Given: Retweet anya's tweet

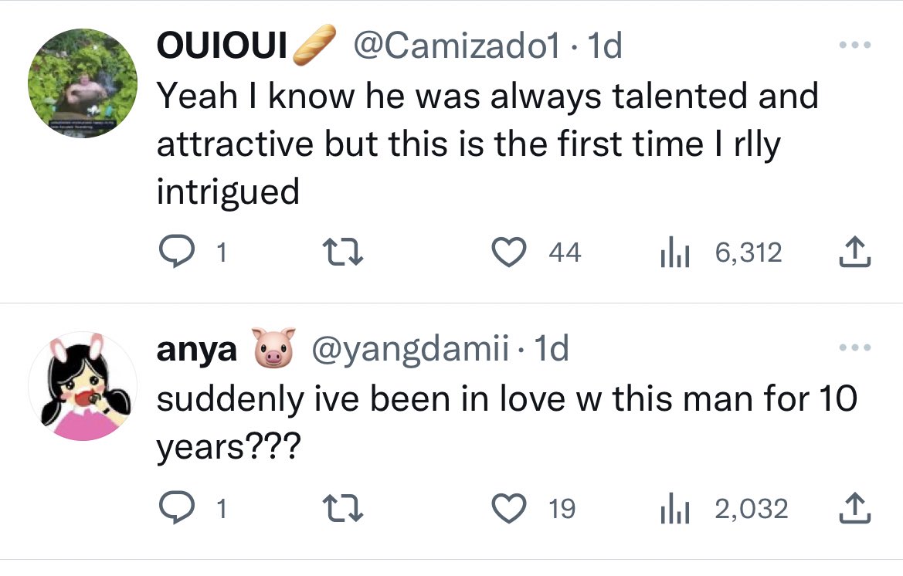Looking at the screenshot, I should coord(342,509).
